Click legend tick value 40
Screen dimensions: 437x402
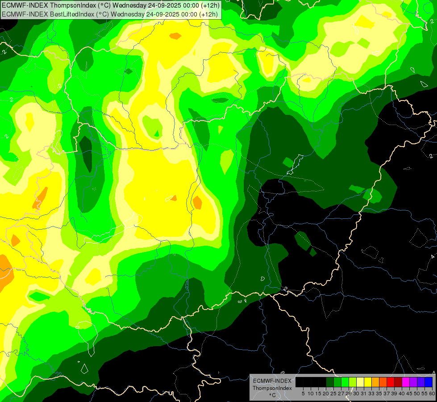point(402,394)
